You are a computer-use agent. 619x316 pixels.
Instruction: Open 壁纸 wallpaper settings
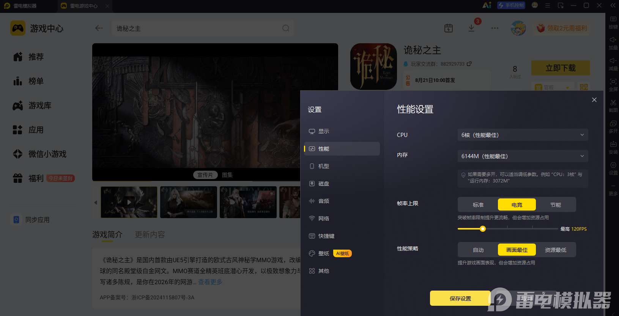click(342, 253)
